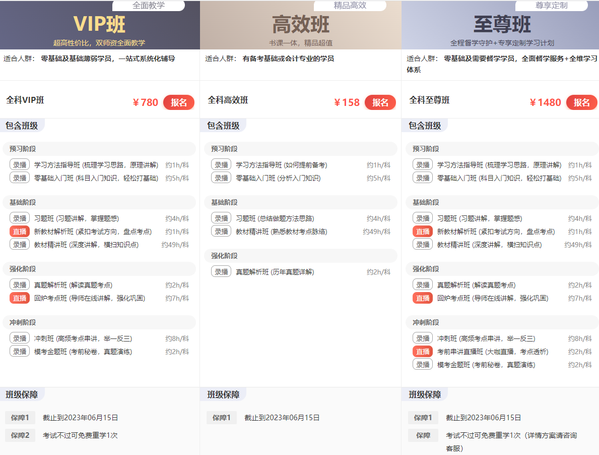Click the 高效班 banner title
Screen dimensions: 599x455
(300, 24)
